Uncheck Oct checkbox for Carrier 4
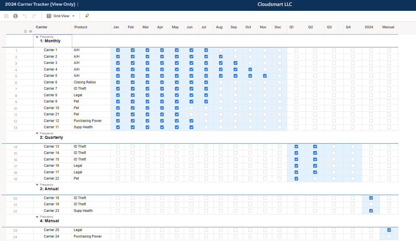 [x=250, y=69]
